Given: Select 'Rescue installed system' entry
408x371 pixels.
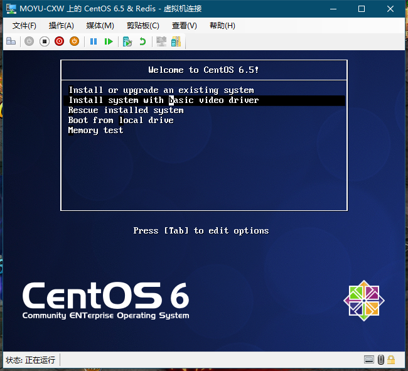Looking at the screenshot, I should click(x=204, y=110).
